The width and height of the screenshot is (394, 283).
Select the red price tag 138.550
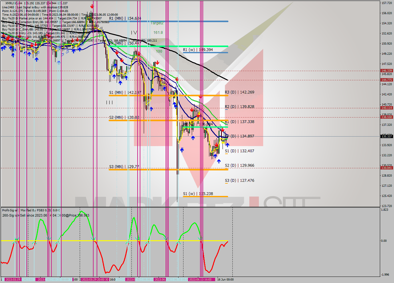[x=387, y=117]
